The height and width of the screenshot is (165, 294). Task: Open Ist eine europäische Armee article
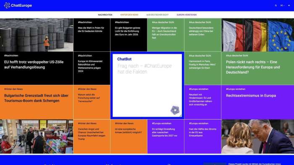(128, 131)
